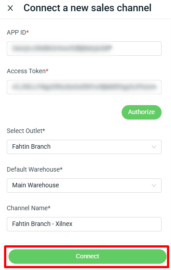Click the Authorize button

141,112
